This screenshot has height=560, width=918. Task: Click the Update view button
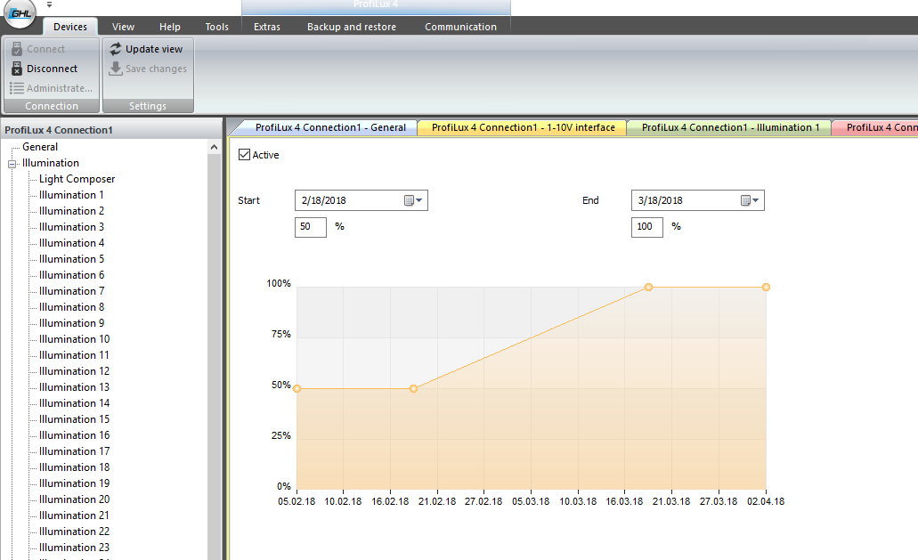(x=146, y=49)
